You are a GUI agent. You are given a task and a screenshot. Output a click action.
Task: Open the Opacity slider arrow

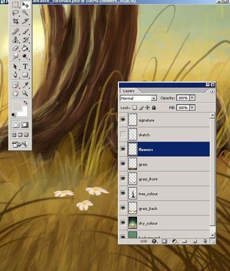(192, 98)
